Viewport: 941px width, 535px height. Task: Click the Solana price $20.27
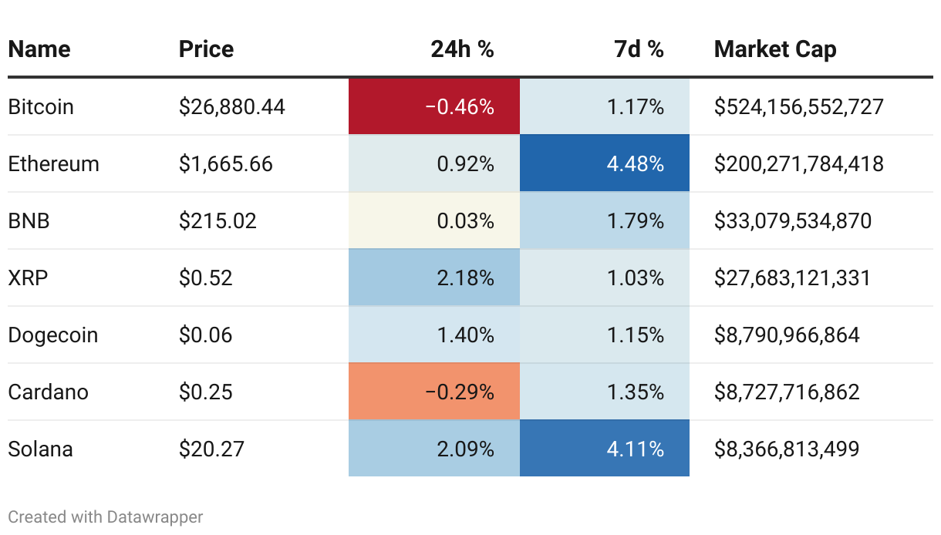point(211,449)
